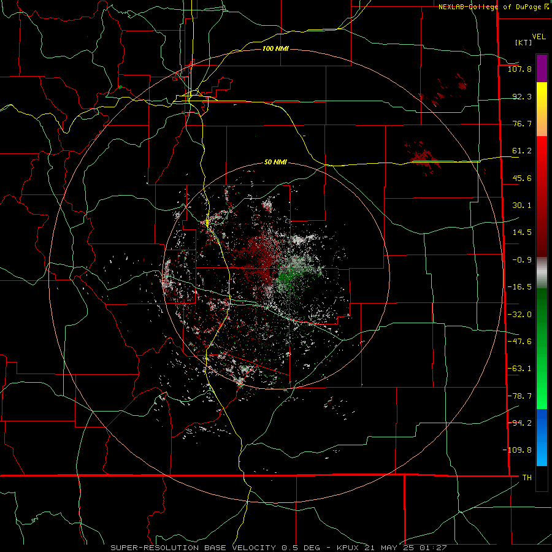Viewport: 552px width, 552px height.
Task: Click the [KT] units label
Action: point(523,42)
